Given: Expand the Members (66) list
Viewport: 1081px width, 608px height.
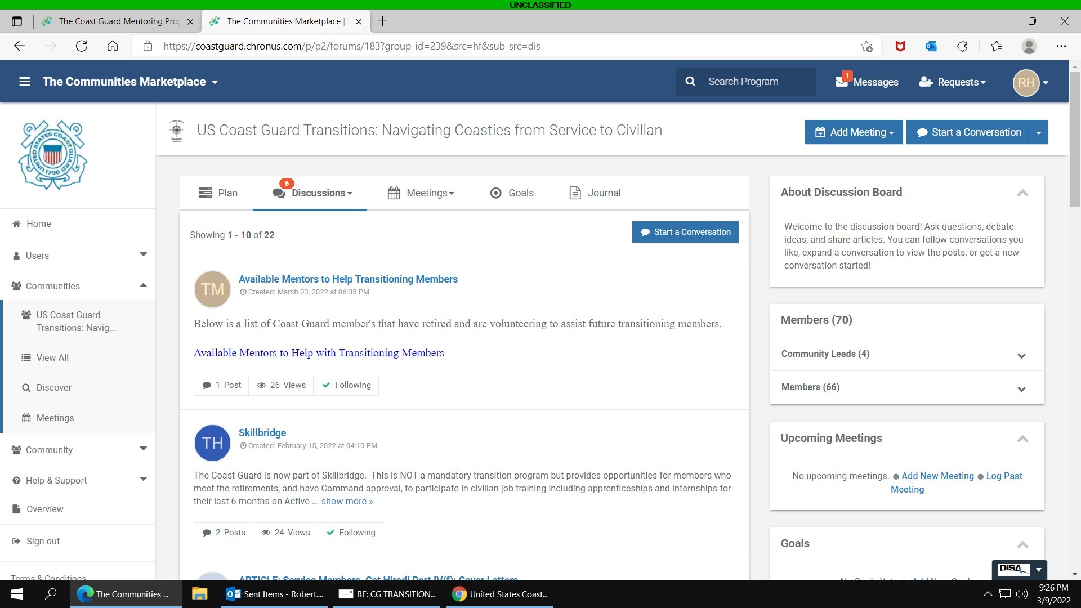Looking at the screenshot, I should pos(1021,388).
